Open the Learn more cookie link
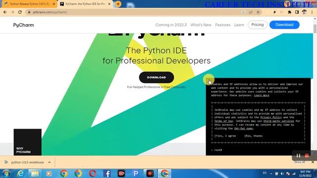This screenshot has height=178, width=317. click(x=262, y=95)
